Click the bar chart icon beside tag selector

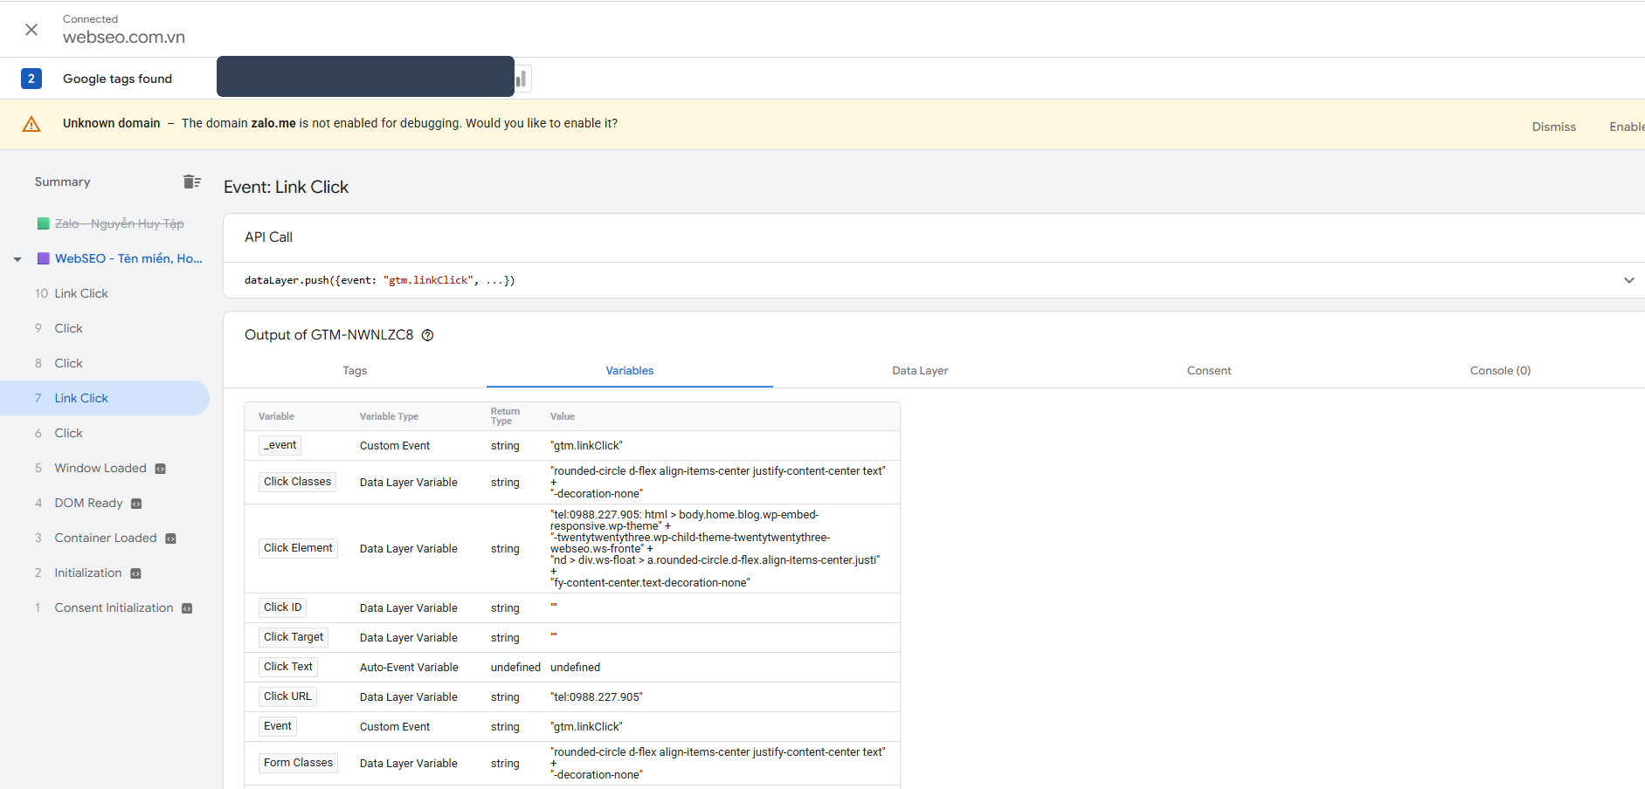[522, 79]
